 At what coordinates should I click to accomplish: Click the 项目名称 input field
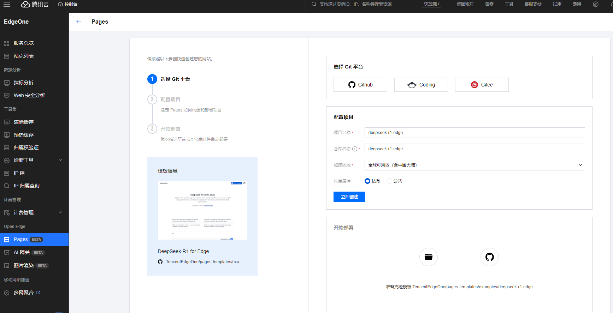[x=475, y=133]
